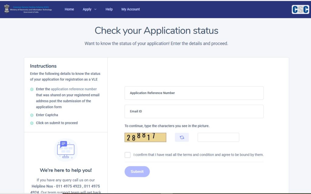Image resolution: width=311 pixels, height=194 pixels.
Task: Open the Home menu item
Action: (x=69, y=9)
